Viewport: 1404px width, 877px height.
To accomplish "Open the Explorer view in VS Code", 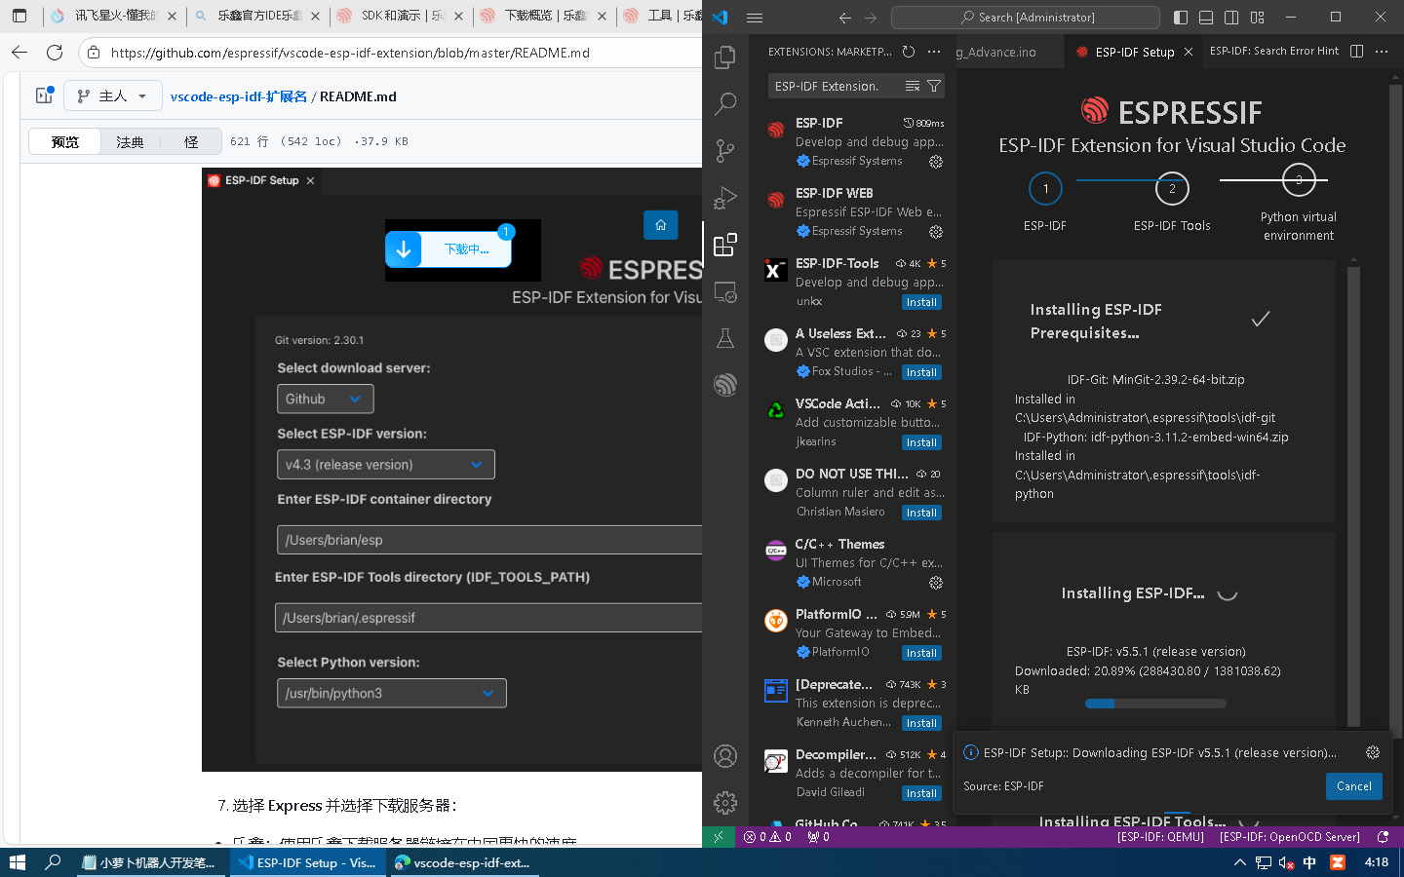I will tap(724, 57).
